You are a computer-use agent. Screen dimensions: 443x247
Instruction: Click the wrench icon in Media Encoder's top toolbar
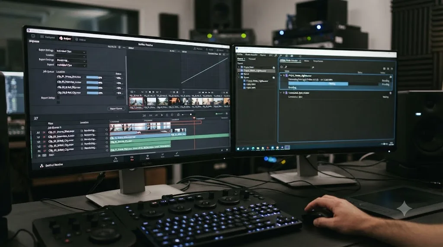tap(280, 56)
